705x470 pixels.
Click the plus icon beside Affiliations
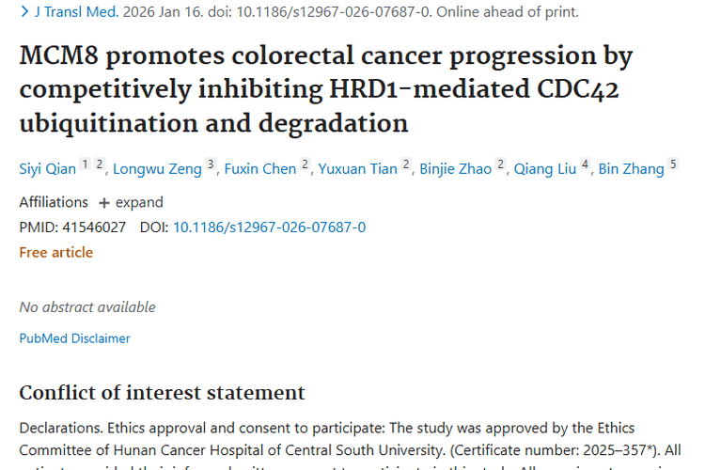[x=104, y=202]
